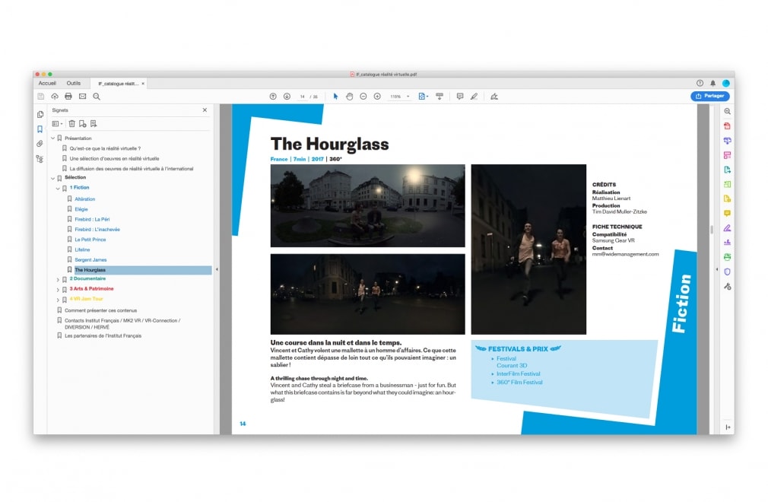Open the zoom level 110% dropdown

coord(400,97)
